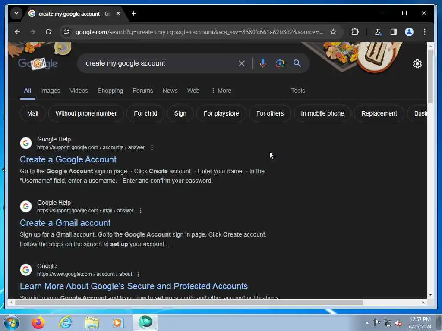Launch Firefox from the taskbar

(x=38, y=322)
